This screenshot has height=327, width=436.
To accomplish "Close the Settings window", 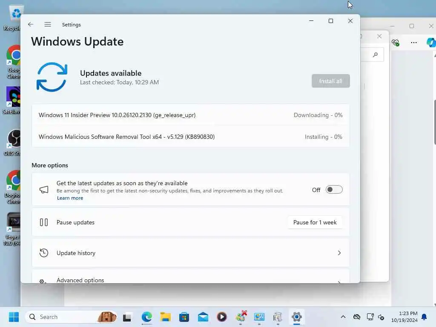I will tap(350, 21).
